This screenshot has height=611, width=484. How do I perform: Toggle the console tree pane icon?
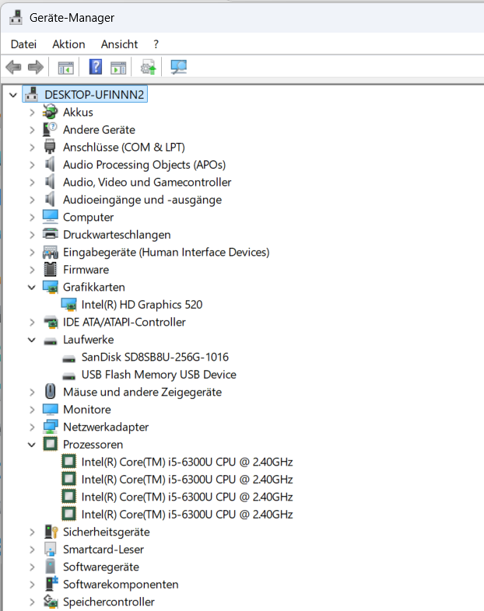[x=65, y=68]
